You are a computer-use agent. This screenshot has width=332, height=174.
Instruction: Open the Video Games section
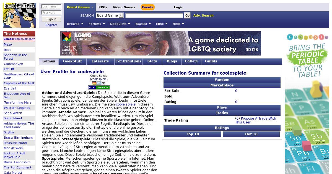click(124, 7)
